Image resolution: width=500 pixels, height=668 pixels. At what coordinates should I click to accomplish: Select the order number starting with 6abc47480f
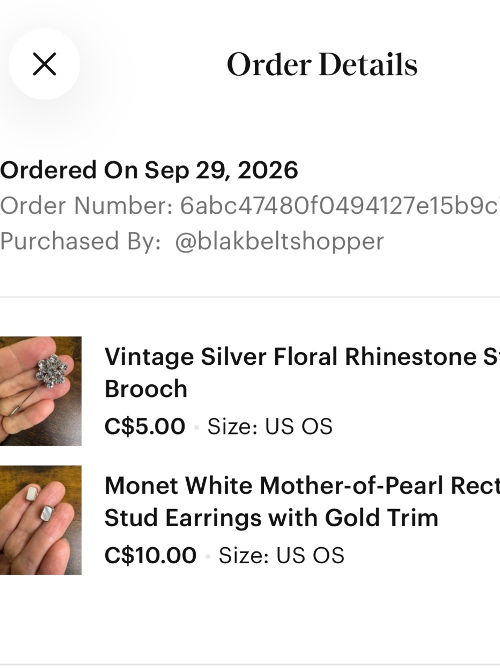[340, 206]
